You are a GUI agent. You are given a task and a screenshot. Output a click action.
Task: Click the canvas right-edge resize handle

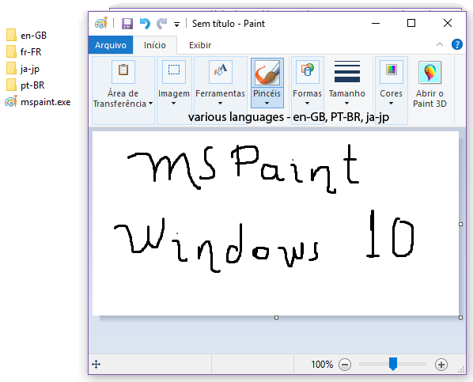[x=460, y=224]
